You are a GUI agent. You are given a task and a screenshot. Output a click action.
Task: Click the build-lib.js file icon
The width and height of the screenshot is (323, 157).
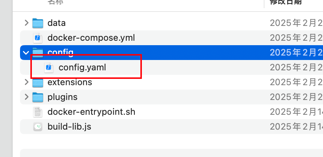[38, 127]
